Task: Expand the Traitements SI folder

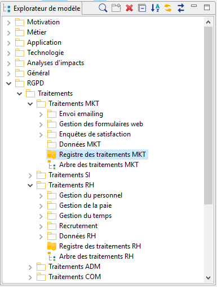Action: click(x=30, y=175)
